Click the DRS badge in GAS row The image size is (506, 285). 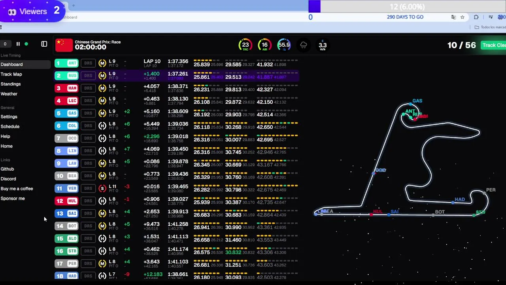[x=88, y=113]
